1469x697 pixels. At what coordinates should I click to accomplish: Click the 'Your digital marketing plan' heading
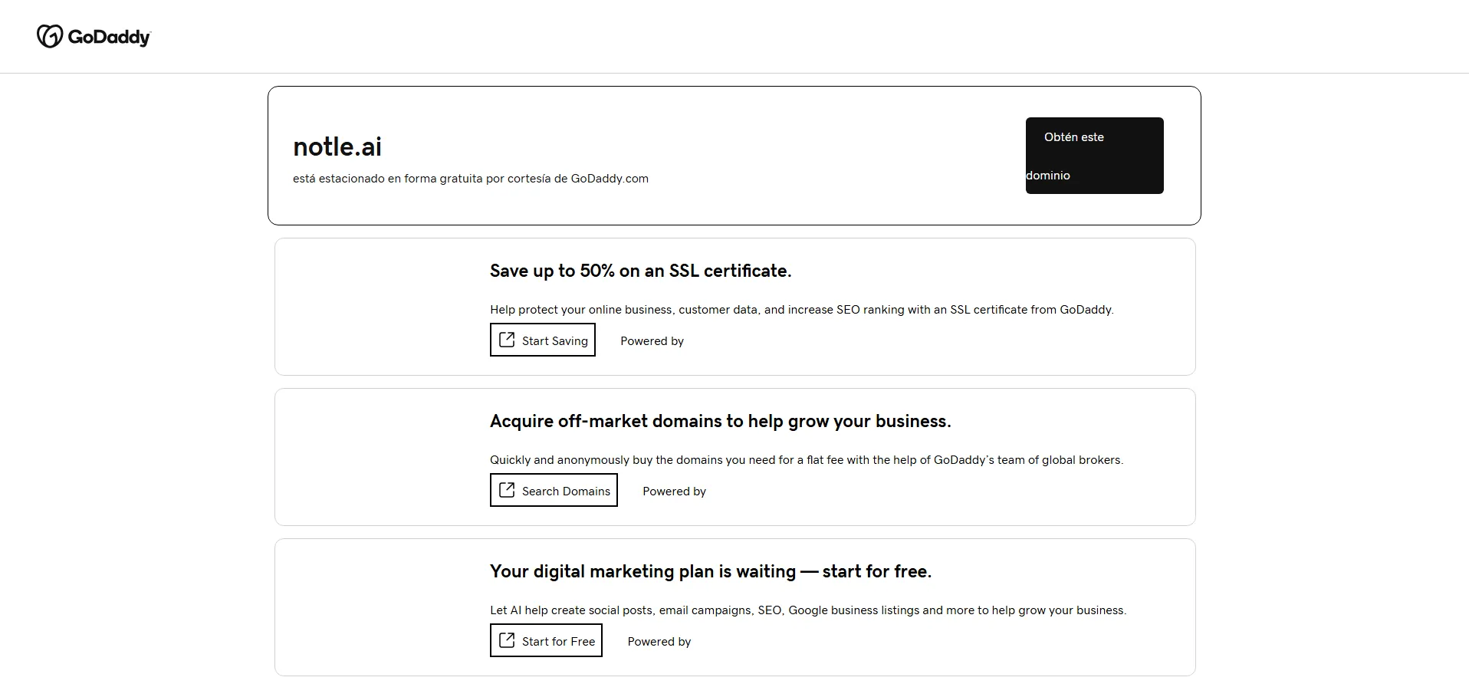[710, 571]
